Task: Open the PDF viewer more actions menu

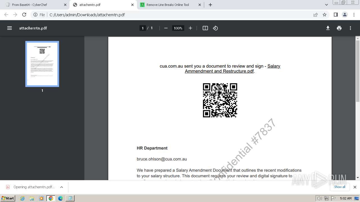Action: tap(350, 28)
